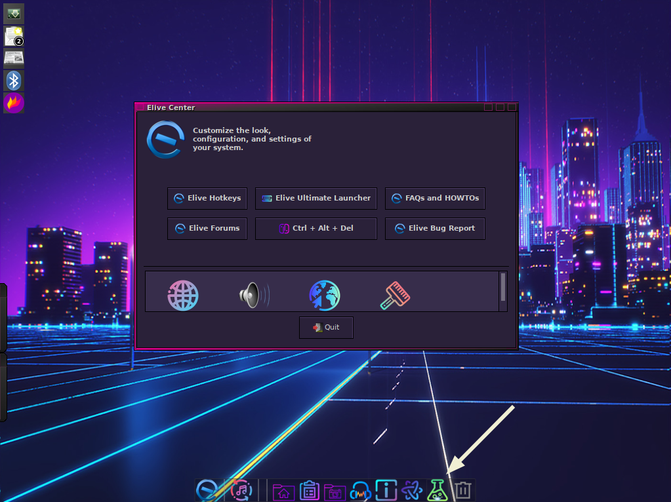
Task: Launch the Flameshot flame icon
Action: coord(14,103)
